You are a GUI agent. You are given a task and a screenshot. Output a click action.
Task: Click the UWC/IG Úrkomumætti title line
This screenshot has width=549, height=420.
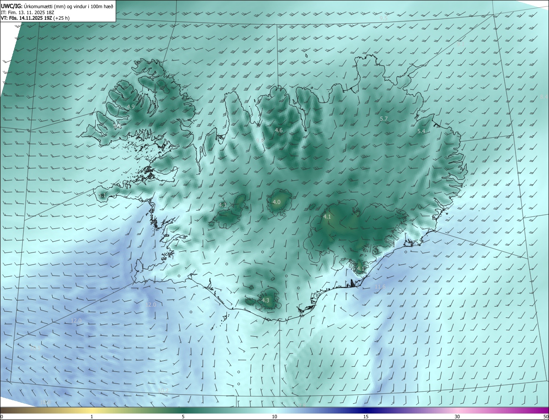click(57, 6)
